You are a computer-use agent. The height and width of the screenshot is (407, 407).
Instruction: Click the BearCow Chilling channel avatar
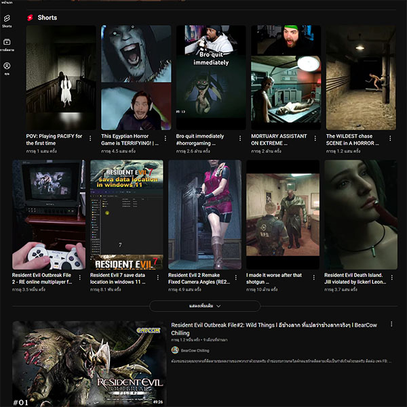click(175, 350)
